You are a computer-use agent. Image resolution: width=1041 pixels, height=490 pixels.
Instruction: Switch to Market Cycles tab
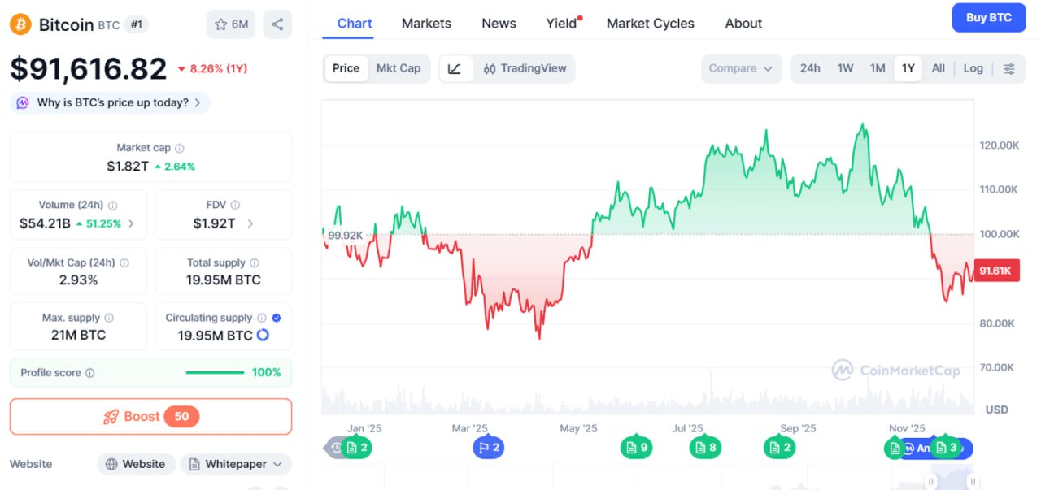tap(651, 24)
